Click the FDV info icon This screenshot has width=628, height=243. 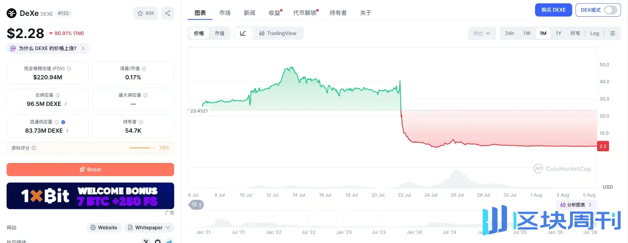(69, 68)
